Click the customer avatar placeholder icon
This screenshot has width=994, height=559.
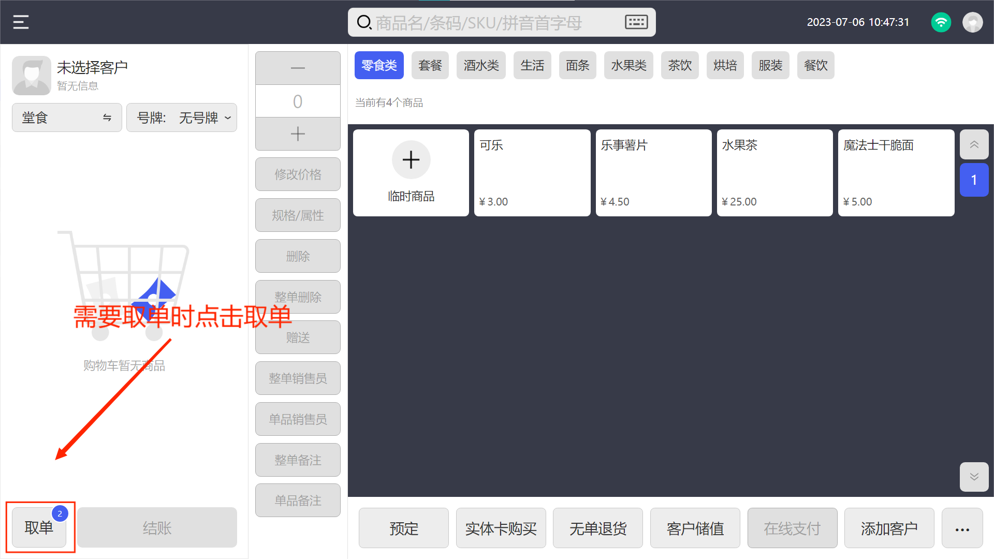coord(32,76)
